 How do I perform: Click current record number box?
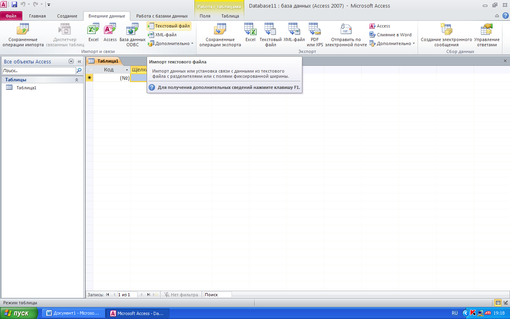[127, 295]
